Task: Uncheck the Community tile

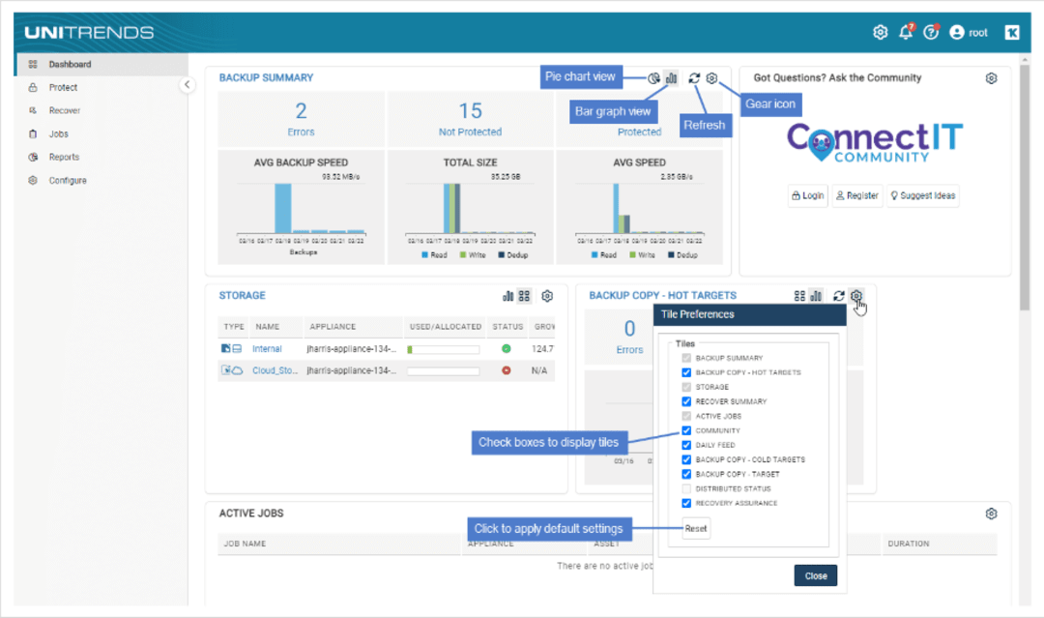Action: pyautogui.click(x=686, y=430)
